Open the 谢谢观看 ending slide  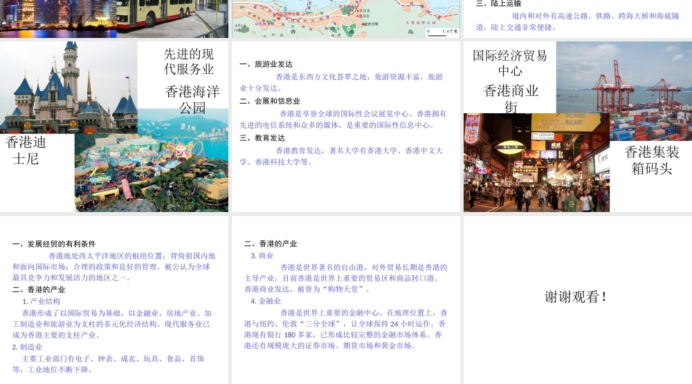[x=577, y=300]
